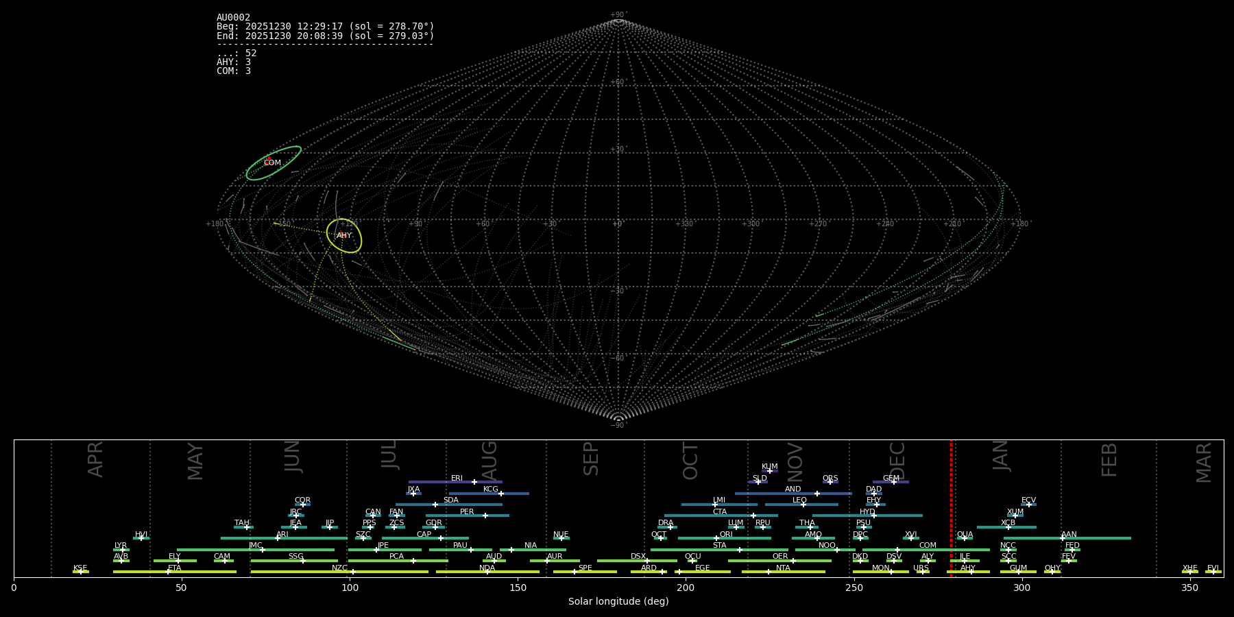Select the ETA shower activity bar
Image resolution: width=1234 pixels, height=617 pixels.
(x=206, y=572)
